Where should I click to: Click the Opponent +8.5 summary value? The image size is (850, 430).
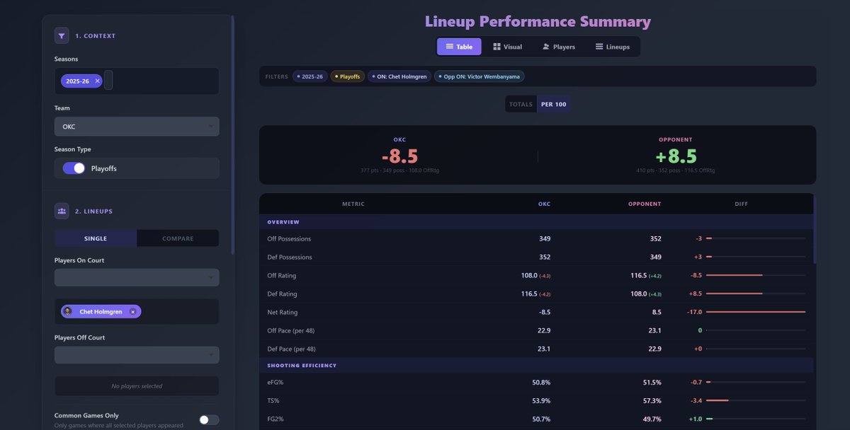coord(675,156)
